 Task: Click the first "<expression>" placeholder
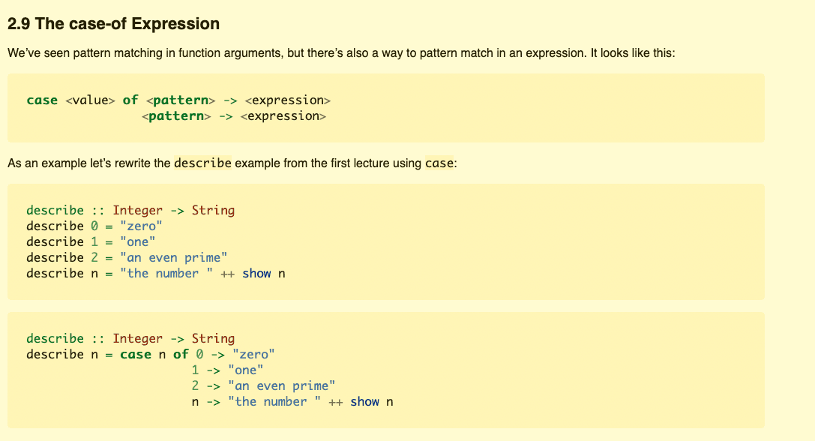click(287, 100)
